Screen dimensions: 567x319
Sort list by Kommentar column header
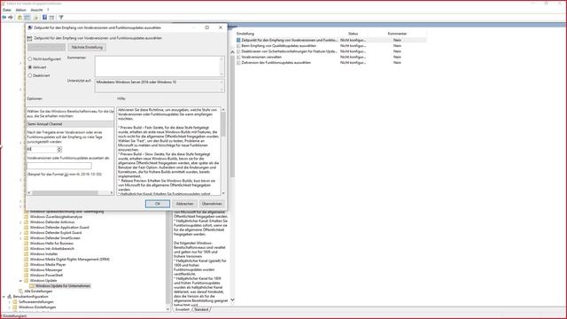(397, 34)
